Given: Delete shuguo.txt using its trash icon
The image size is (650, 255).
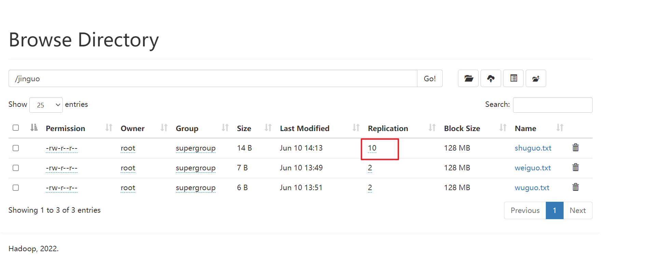Looking at the screenshot, I should pyautogui.click(x=576, y=147).
